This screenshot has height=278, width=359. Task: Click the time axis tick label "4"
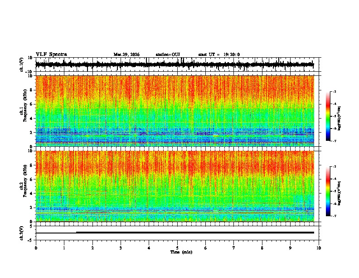point(149,248)
